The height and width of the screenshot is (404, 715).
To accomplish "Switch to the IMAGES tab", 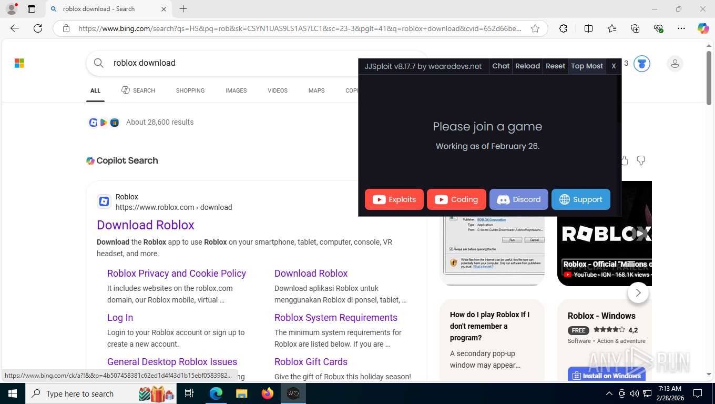I will coord(236,90).
